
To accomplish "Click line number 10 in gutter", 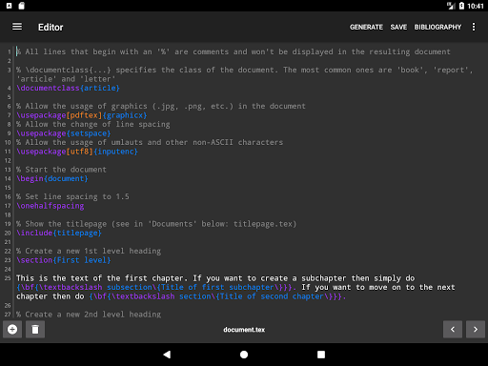I will 8,142.
